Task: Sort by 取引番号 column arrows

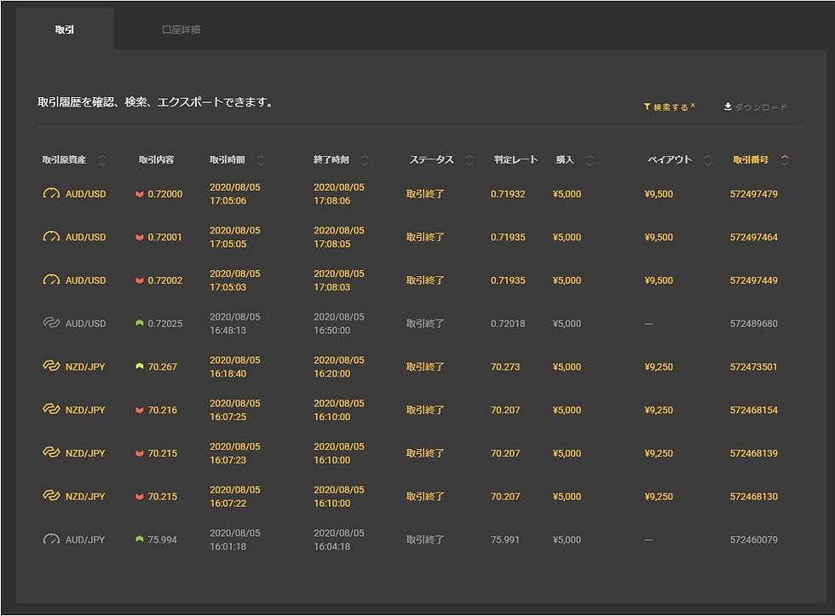Action: (x=785, y=159)
